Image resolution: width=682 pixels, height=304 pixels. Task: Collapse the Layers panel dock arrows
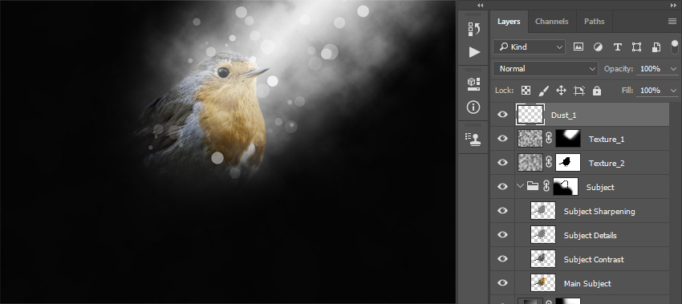pyautogui.click(x=674, y=6)
